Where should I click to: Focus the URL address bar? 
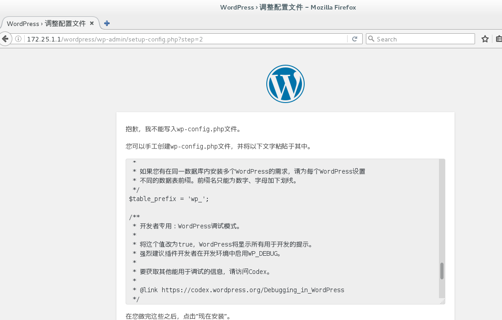186,39
